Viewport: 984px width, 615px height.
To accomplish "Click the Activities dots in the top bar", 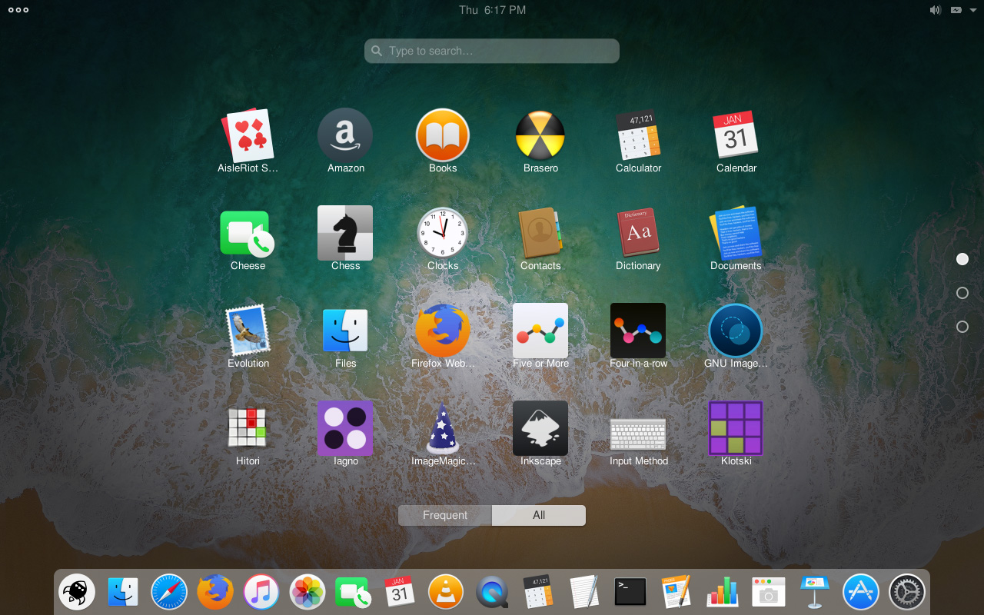I will click(x=18, y=10).
